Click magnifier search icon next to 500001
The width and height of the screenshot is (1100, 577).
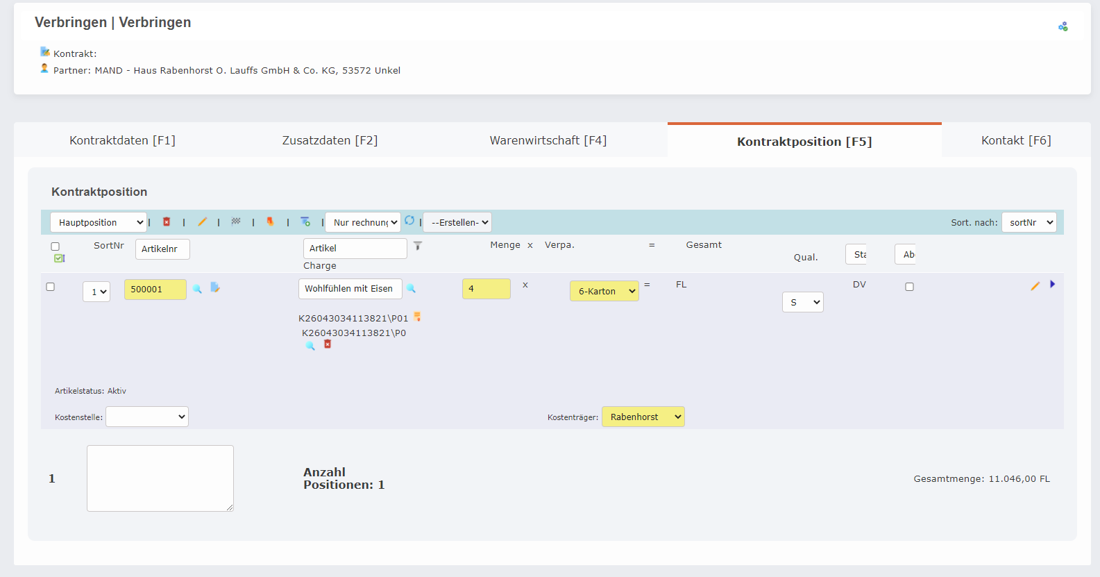(x=198, y=289)
